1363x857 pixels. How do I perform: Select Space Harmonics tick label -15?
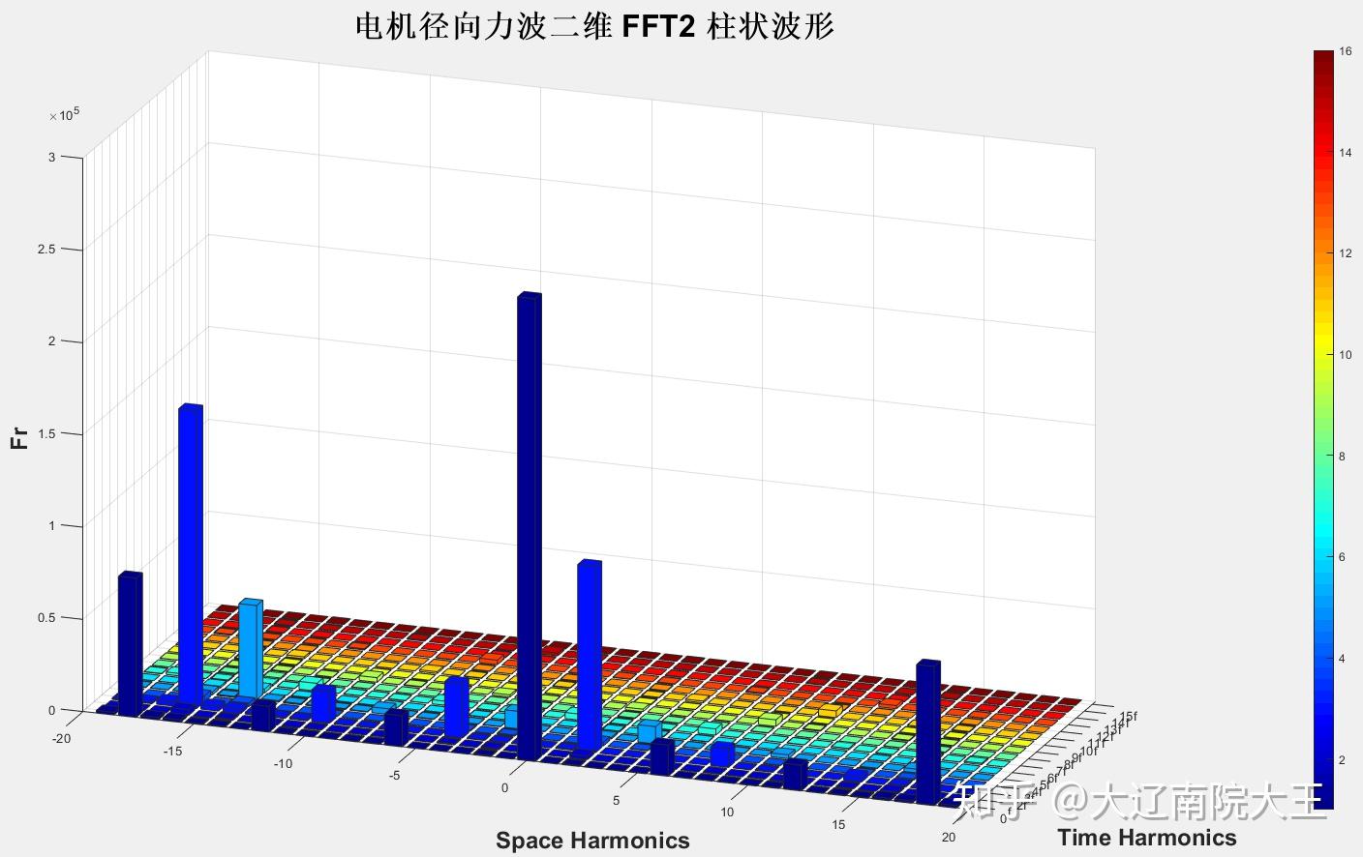pyautogui.click(x=173, y=752)
